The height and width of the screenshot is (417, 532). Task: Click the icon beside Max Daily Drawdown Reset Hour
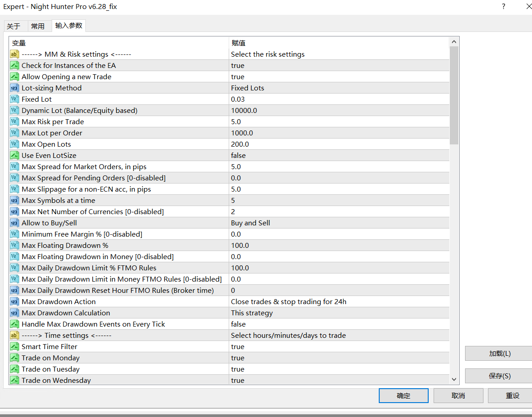point(14,290)
